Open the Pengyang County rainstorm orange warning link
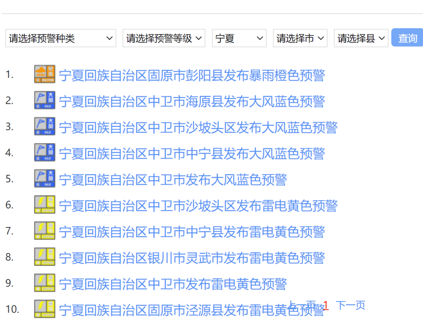This screenshot has width=423, height=336. 192,76
